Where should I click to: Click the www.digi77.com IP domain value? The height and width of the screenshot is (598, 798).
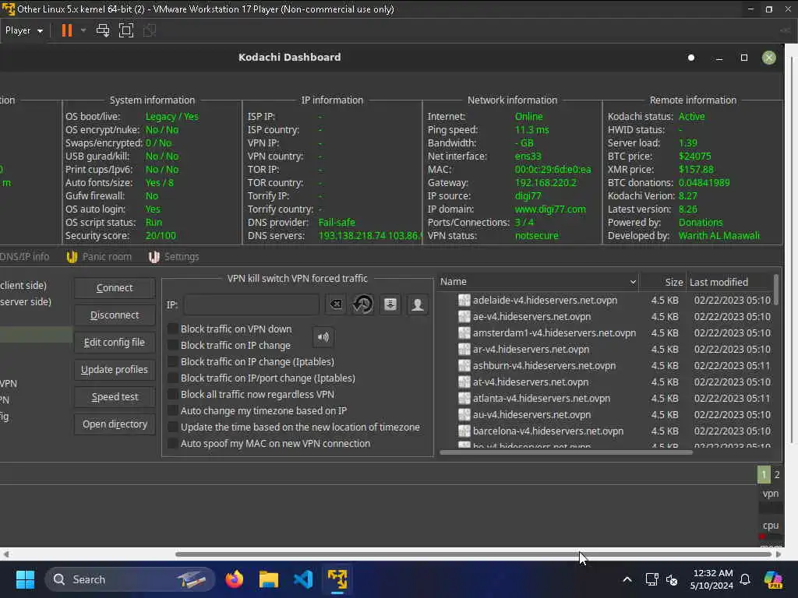550,209
